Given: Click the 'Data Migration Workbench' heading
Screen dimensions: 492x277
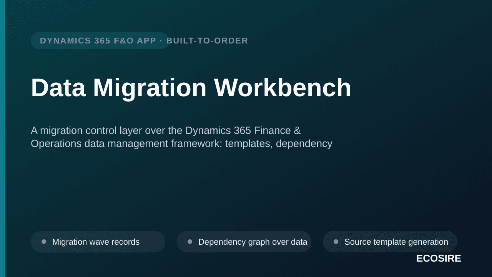Looking at the screenshot, I should point(191,88).
